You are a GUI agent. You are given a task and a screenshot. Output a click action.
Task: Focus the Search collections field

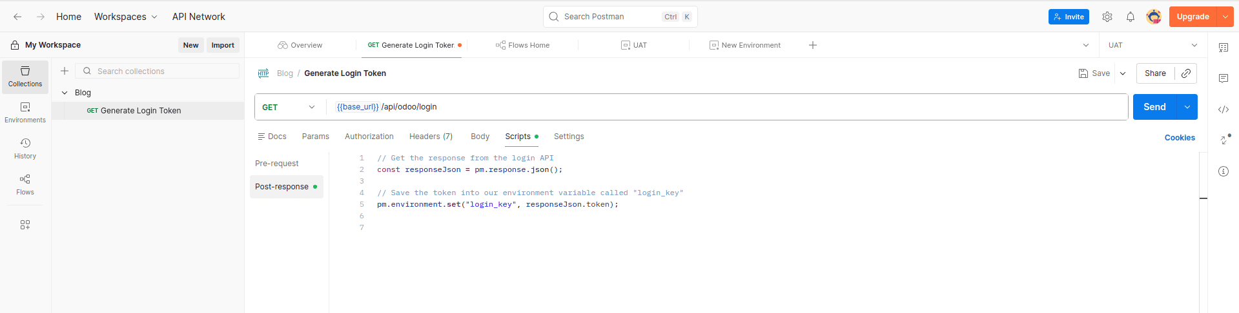pyautogui.click(x=158, y=71)
